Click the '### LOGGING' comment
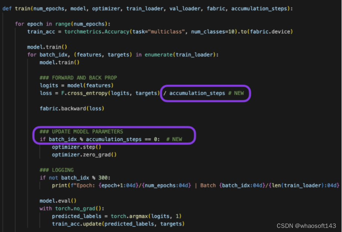 click(x=57, y=170)
